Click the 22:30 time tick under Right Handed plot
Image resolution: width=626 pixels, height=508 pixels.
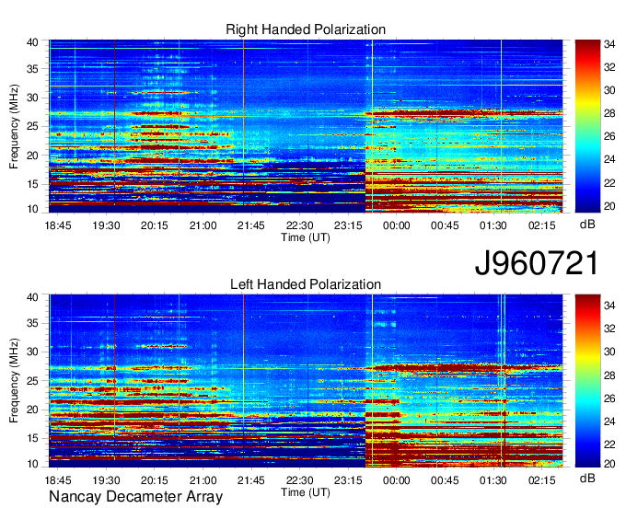299,225
